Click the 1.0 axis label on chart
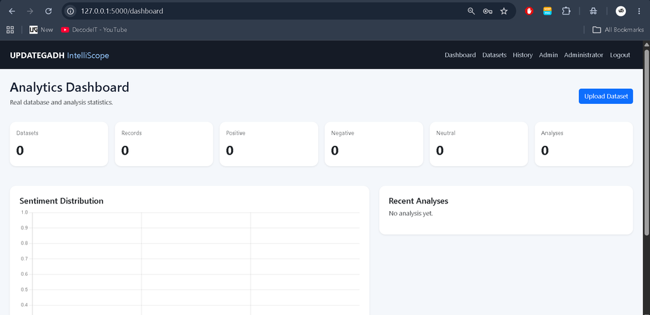650x315 pixels. point(25,212)
